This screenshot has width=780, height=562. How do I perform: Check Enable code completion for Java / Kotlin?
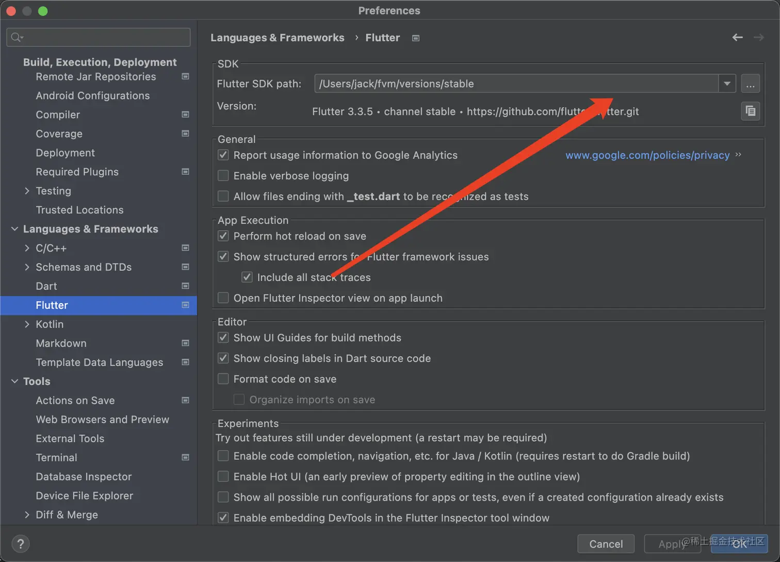tap(223, 456)
